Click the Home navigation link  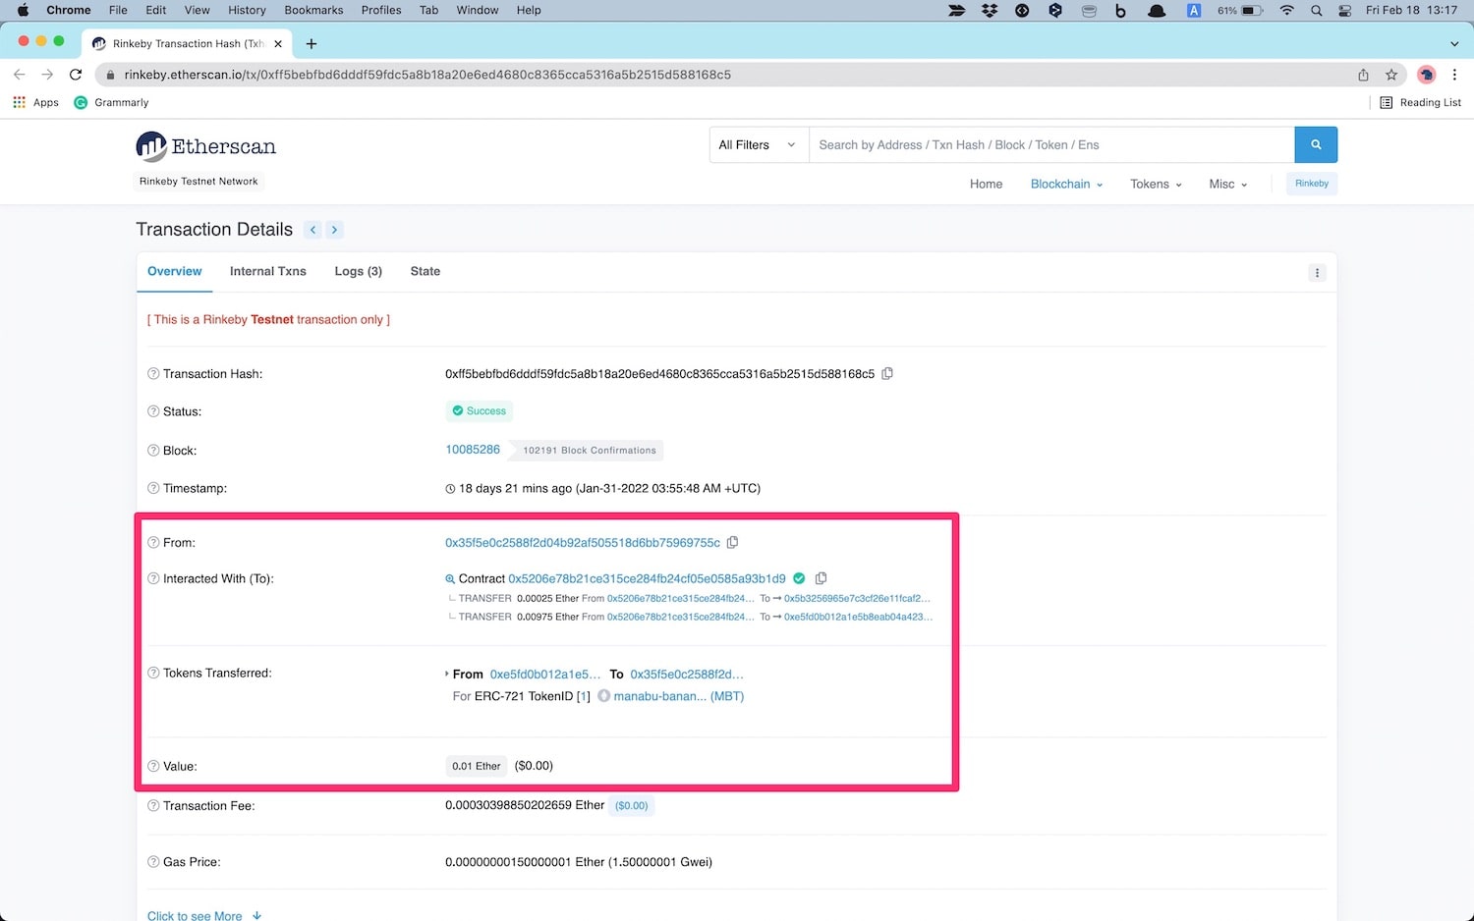click(x=986, y=184)
